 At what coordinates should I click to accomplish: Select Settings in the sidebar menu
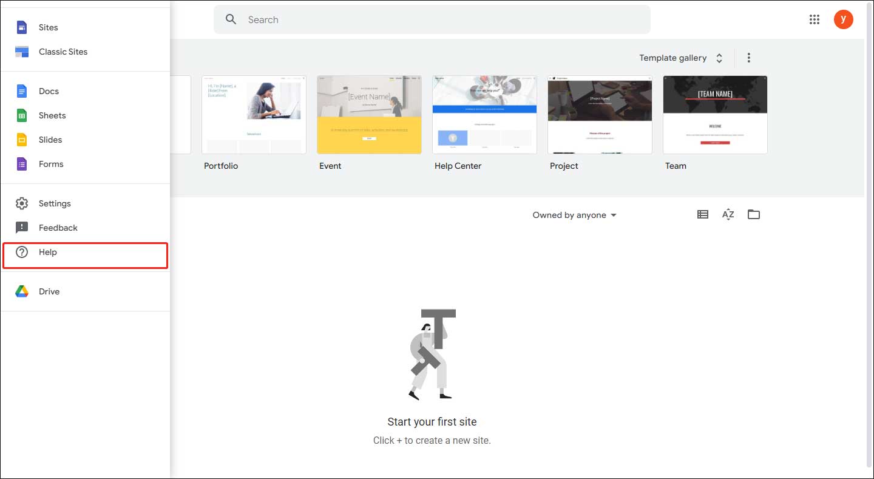[x=55, y=203]
